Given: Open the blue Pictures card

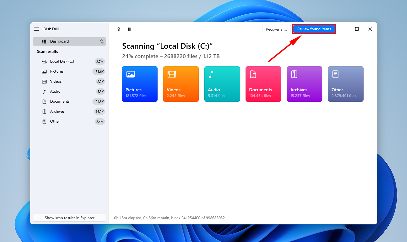Looking at the screenshot, I should (140, 84).
